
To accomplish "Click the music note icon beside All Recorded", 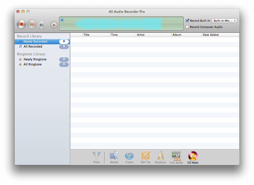I will [20, 46].
